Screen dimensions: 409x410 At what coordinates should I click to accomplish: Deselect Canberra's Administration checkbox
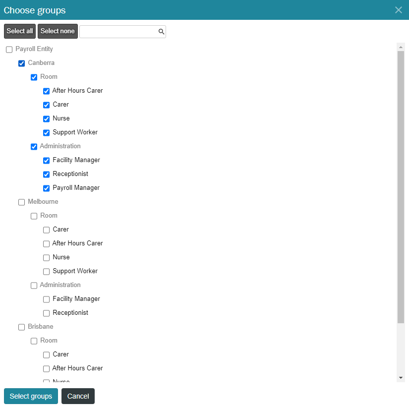34,147
